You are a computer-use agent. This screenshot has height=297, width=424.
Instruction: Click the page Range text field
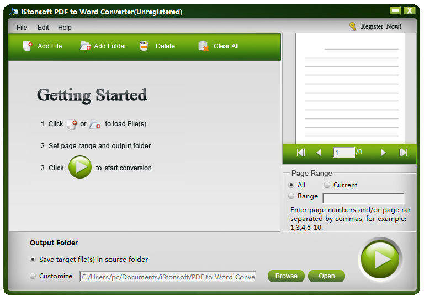364,198
